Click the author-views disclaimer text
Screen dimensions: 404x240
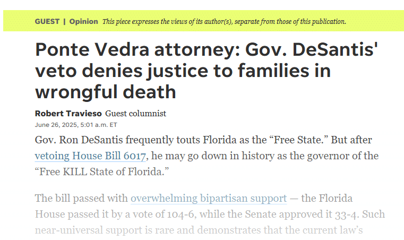[224, 22]
